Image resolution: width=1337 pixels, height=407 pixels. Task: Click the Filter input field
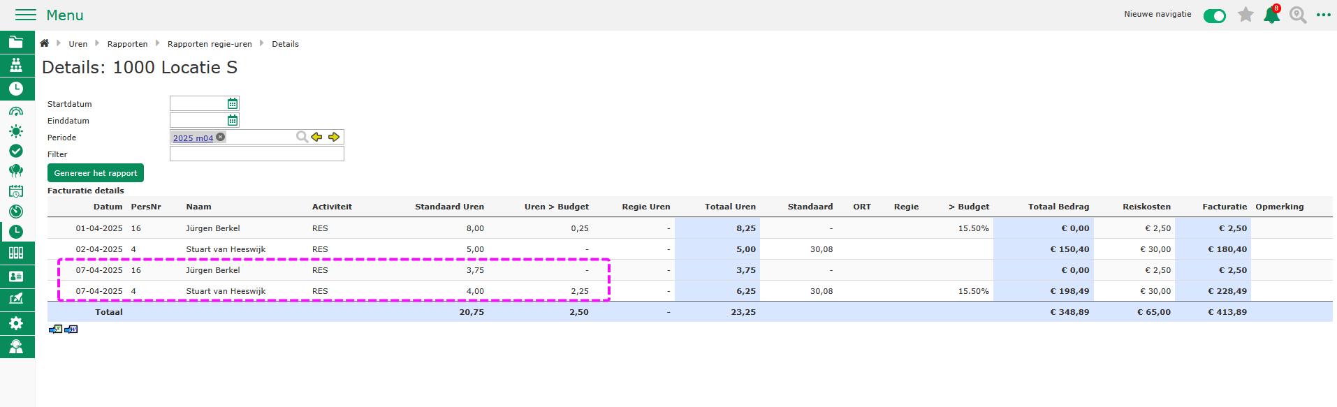click(x=256, y=154)
